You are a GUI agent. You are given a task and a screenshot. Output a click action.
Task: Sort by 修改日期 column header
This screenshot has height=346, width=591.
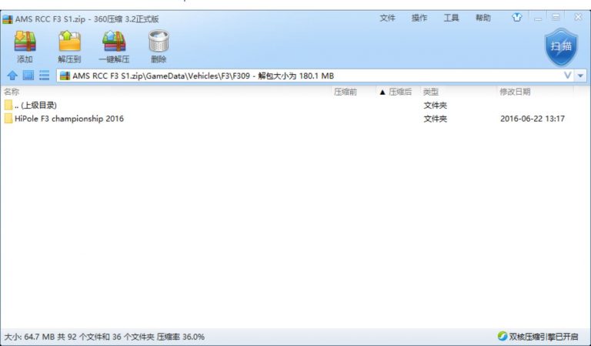coord(515,92)
